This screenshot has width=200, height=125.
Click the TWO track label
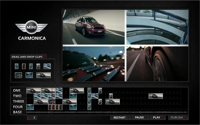(x=17, y=96)
